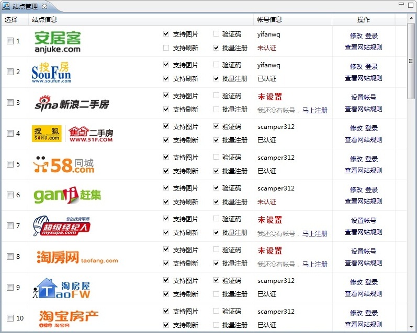This screenshot has height=333, width=417.
Task: Toggle 批量注册 in the 淘房屋 row
Action: [216, 294]
